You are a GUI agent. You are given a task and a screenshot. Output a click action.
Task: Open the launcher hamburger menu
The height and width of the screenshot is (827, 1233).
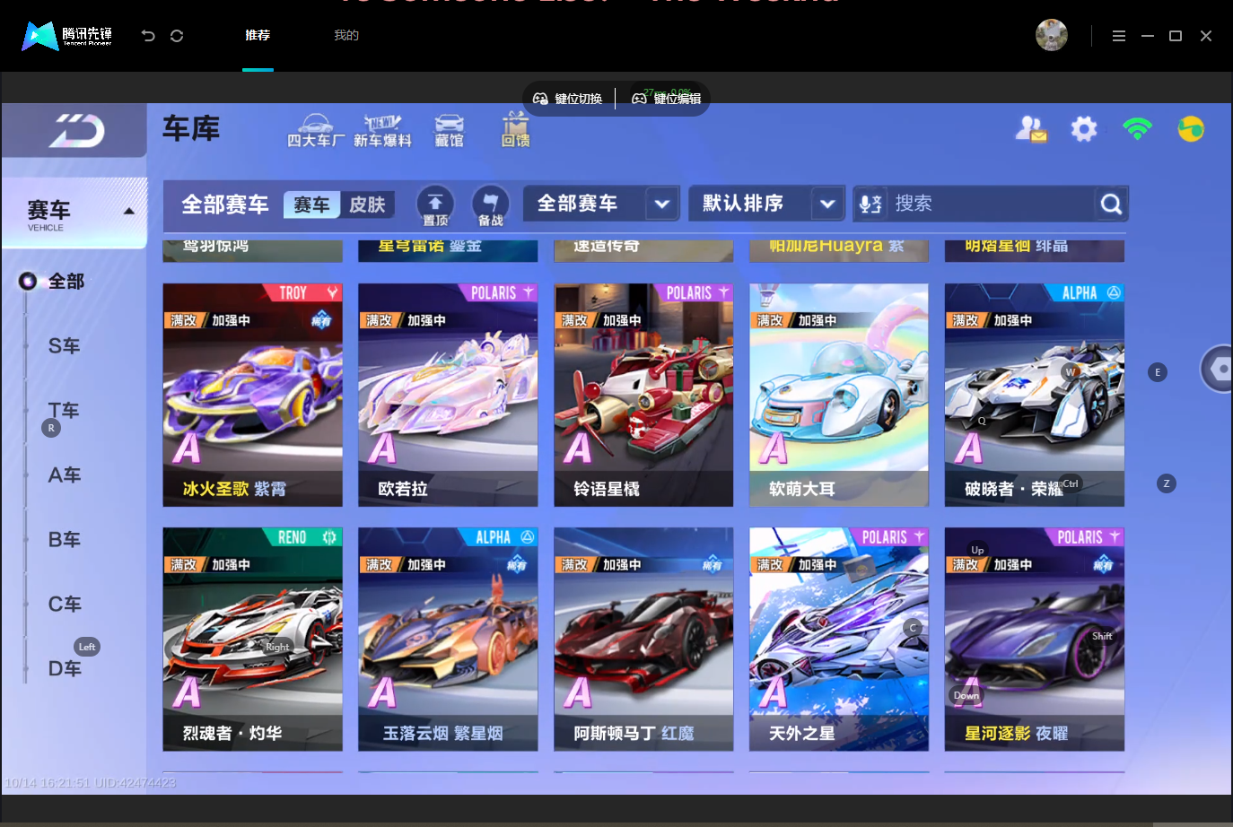[1118, 36]
